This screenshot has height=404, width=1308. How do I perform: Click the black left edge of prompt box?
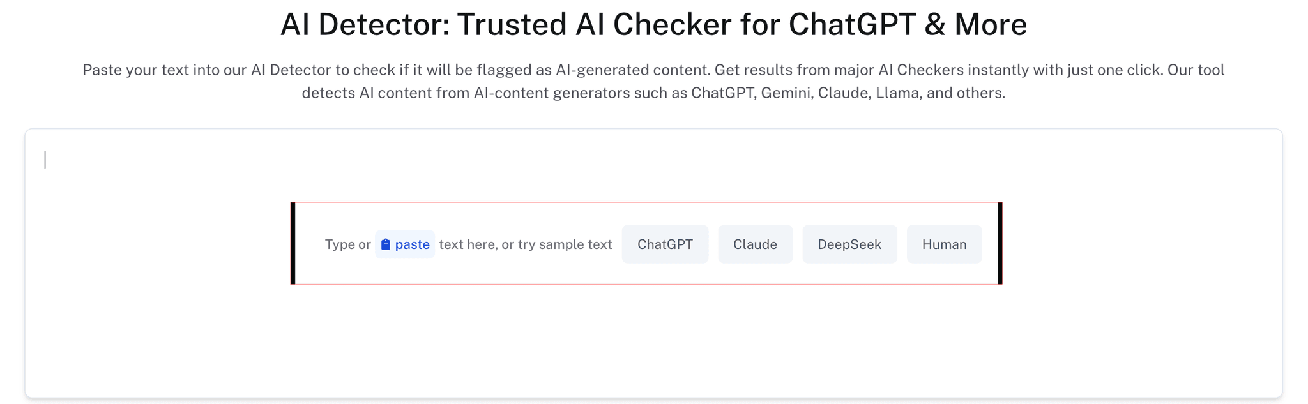(x=293, y=243)
